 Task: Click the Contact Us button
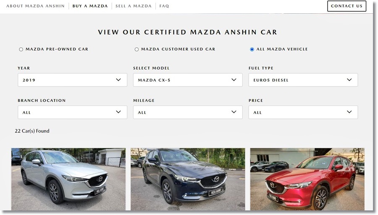pyautogui.click(x=346, y=6)
